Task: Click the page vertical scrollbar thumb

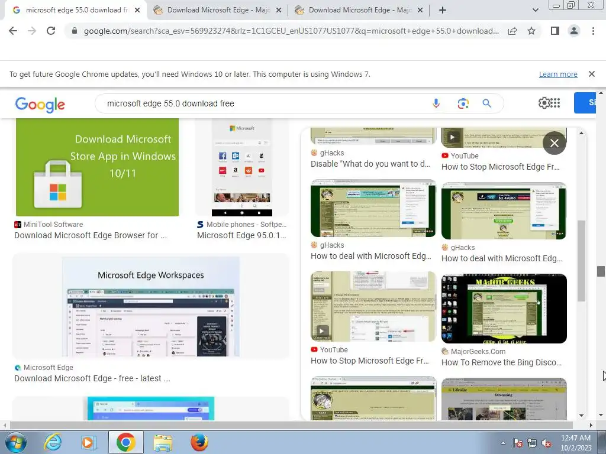Action: pyautogui.click(x=601, y=271)
